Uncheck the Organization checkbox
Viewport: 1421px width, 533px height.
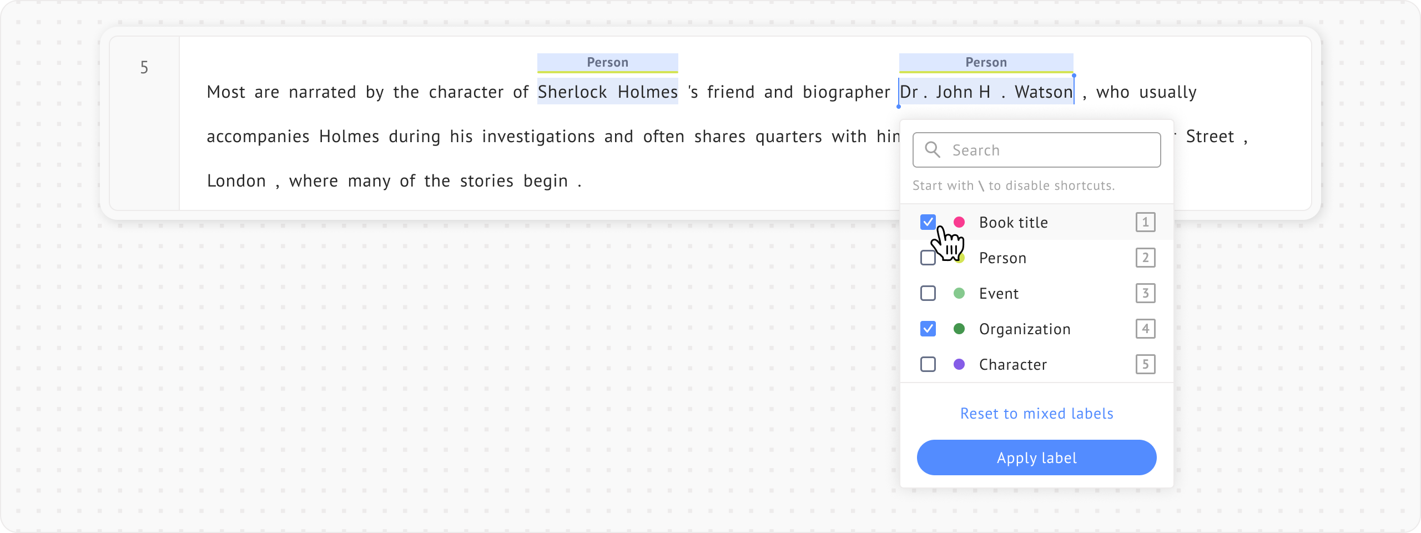click(928, 329)
